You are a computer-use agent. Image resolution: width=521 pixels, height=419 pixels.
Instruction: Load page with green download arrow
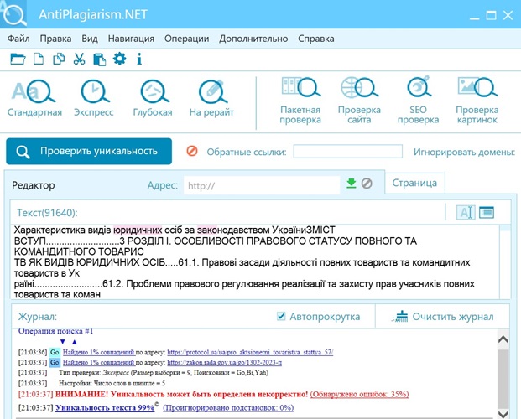tap(352, 184)
